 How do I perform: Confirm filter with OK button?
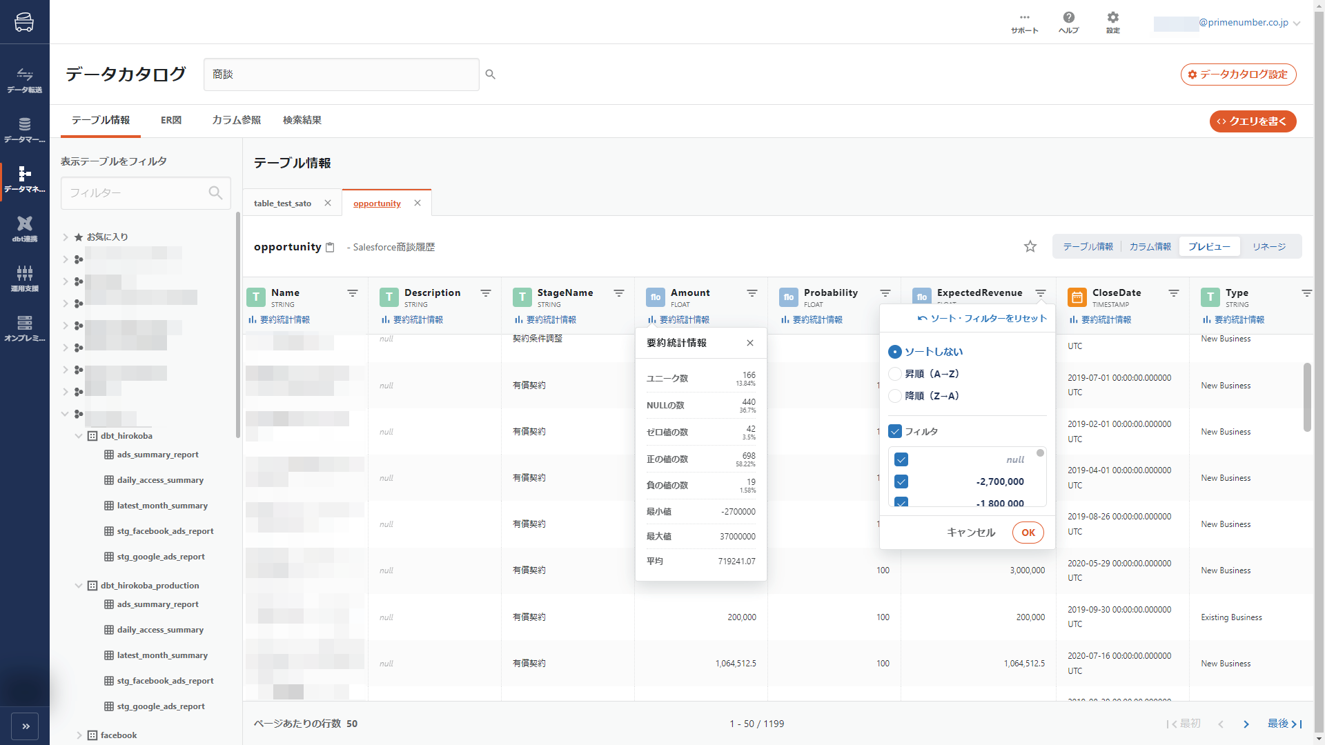click(1028, 533)
